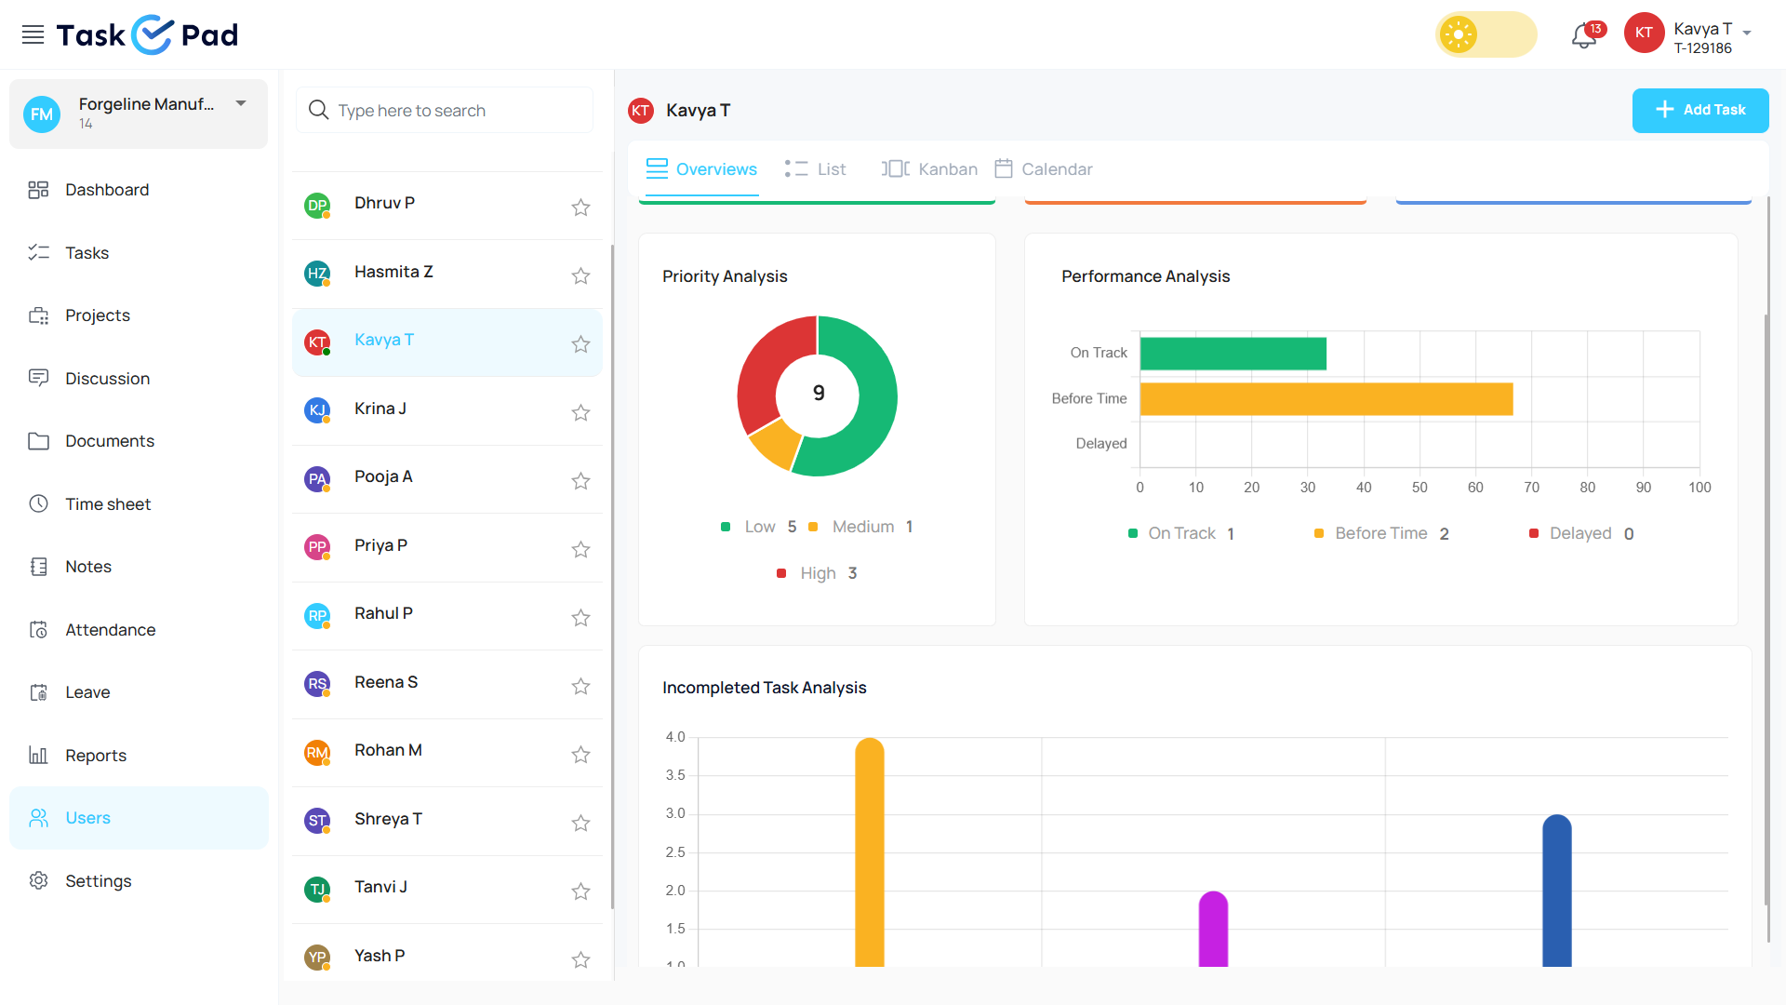Toggle favorite star for Rohan M
The height and width of the screenshot is (1005, 1786).
coord(580,754)
